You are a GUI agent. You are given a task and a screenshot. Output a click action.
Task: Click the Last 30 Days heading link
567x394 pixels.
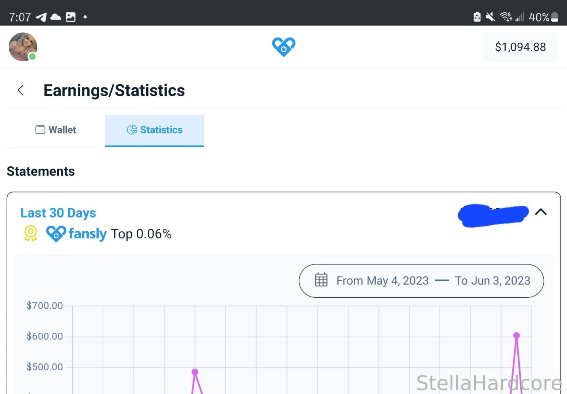(58, 213)
